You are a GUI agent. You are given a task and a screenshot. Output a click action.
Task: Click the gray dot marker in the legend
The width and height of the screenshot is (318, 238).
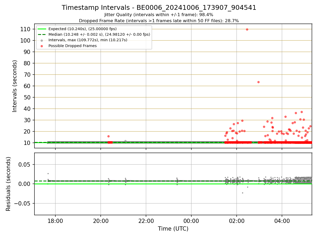point(42,40)
